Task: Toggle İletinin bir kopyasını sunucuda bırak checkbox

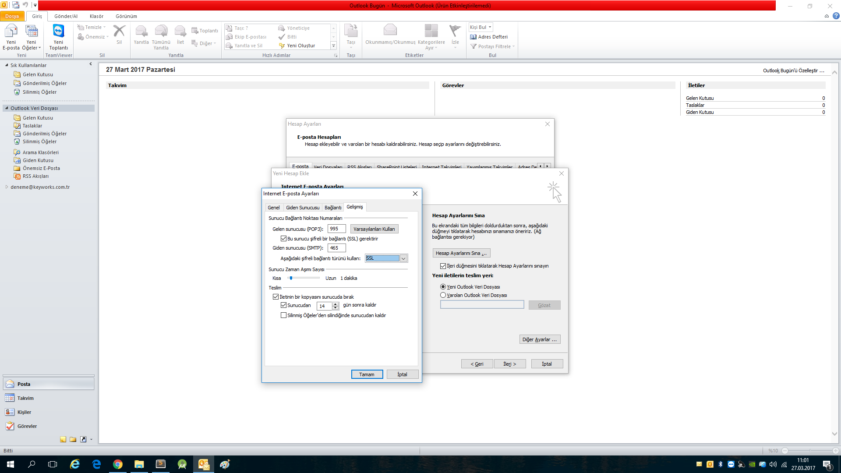Action: 276,297
